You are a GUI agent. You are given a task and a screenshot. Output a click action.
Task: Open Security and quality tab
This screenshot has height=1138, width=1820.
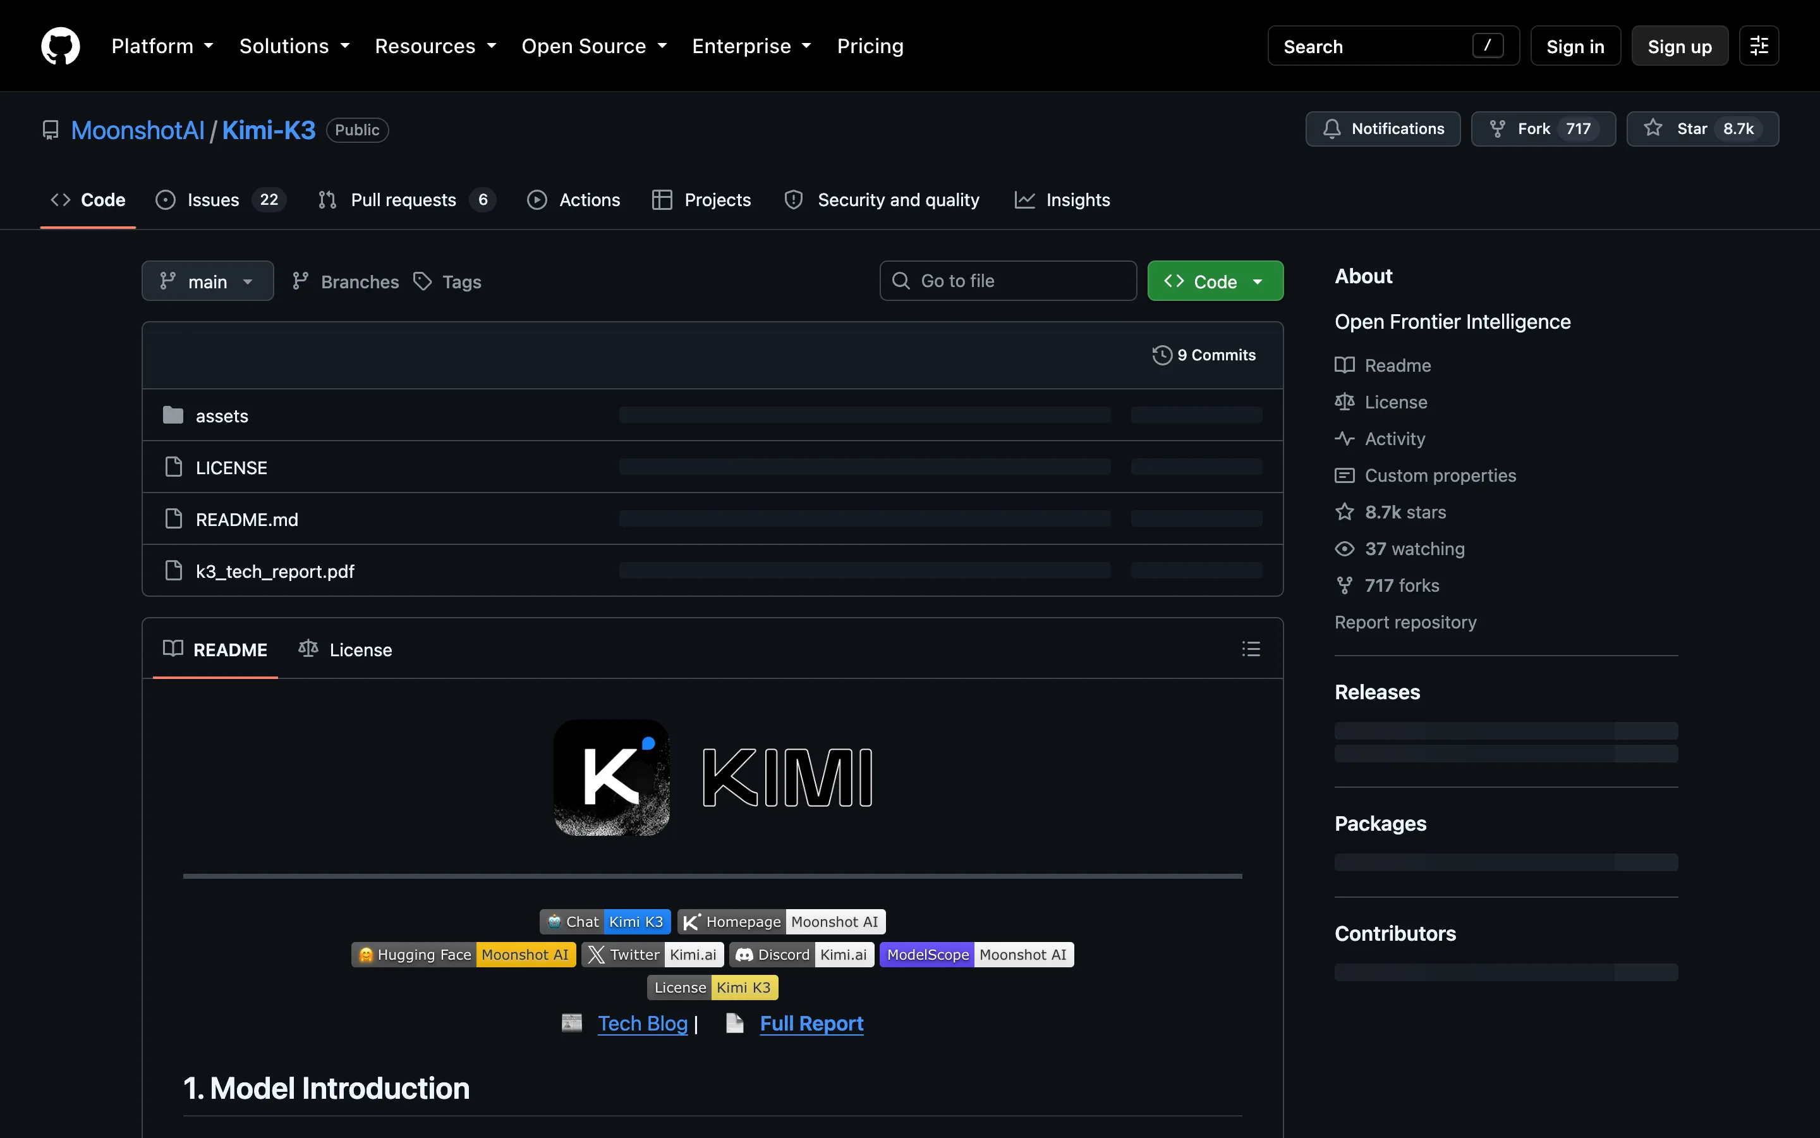click(x=882, y=199)
